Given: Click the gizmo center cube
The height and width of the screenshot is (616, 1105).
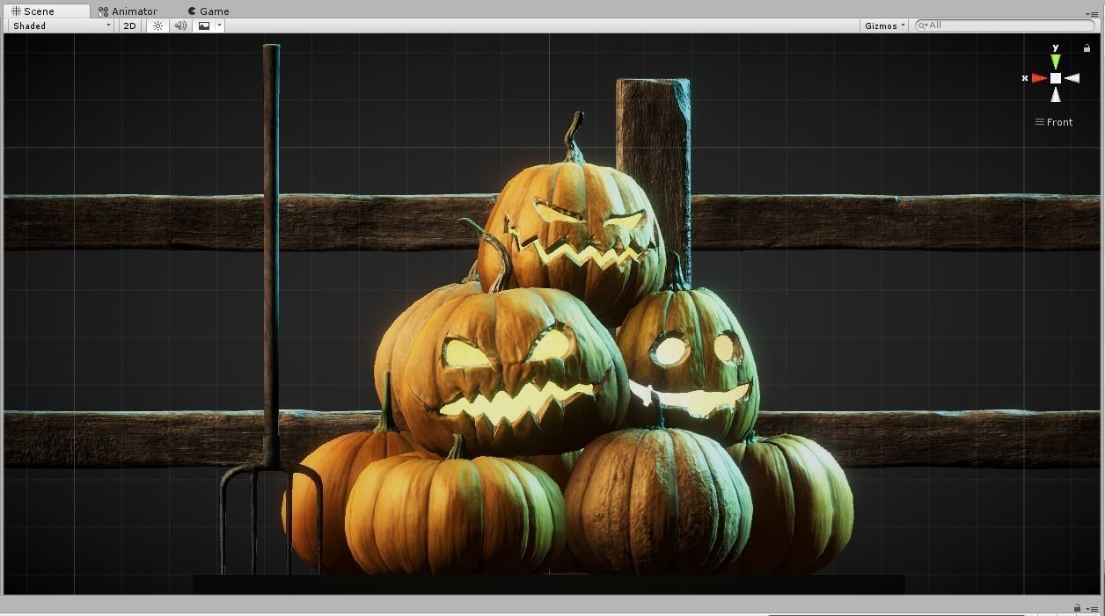Looking at the screenshot, I should click(x=1056, y=78).
